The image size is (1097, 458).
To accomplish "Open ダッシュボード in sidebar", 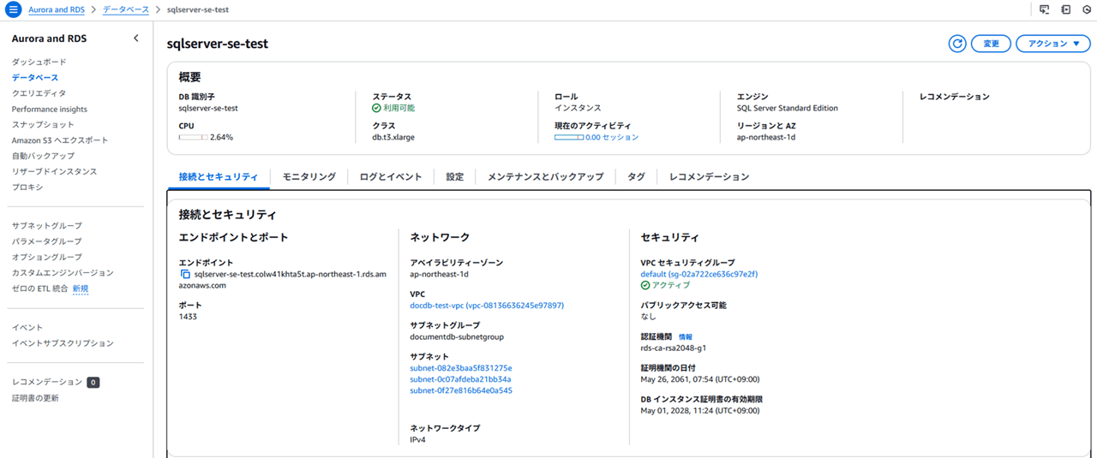I will [39, 62].
